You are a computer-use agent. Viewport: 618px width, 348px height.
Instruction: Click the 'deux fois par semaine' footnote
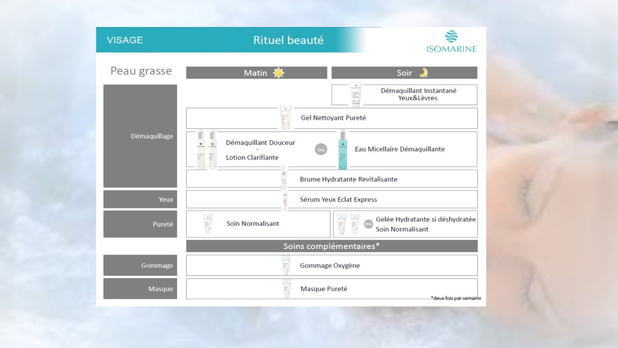pyautogui.click(x=456, y=298)
